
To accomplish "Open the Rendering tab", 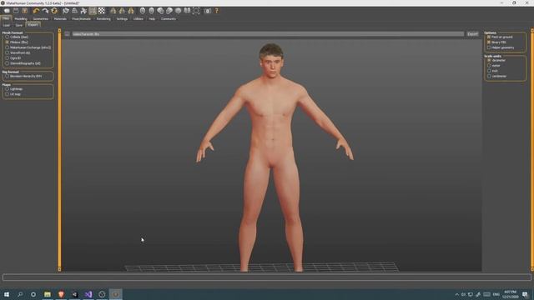I will tap(103, 18).
